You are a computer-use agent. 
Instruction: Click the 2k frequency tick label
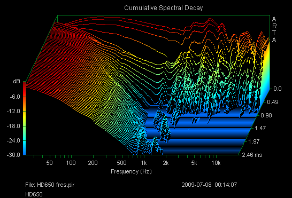pos(166,163)
